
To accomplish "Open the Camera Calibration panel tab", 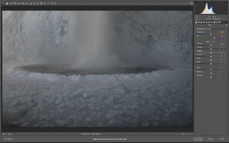I will 214,22.
